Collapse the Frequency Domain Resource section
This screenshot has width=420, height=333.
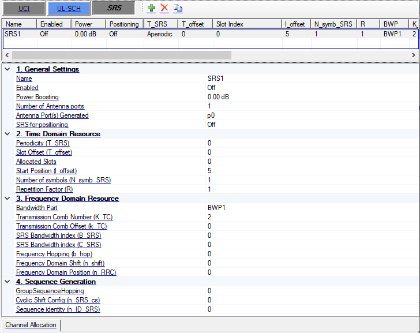pyautogui.click(x=7, y=199)
